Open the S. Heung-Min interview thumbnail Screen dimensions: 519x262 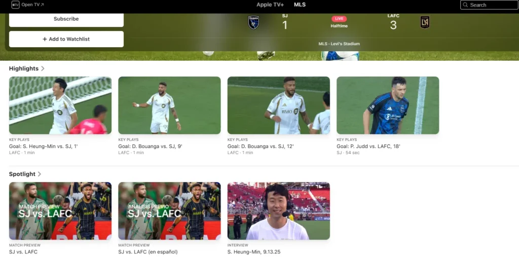(x=279, y=211)
